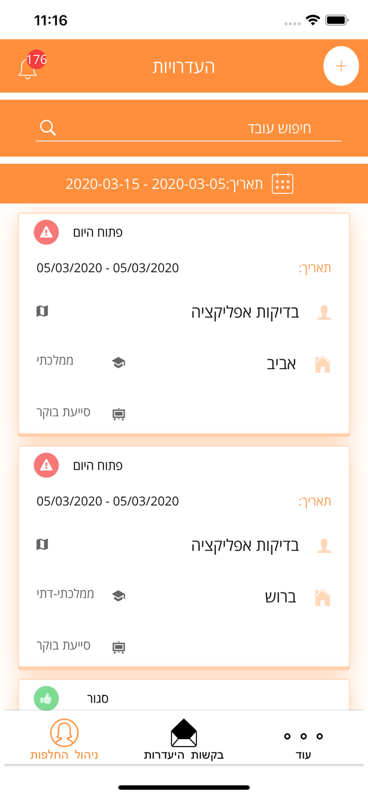
Task: Select the home icon next to ברוש
Action: tap(322, 597)
